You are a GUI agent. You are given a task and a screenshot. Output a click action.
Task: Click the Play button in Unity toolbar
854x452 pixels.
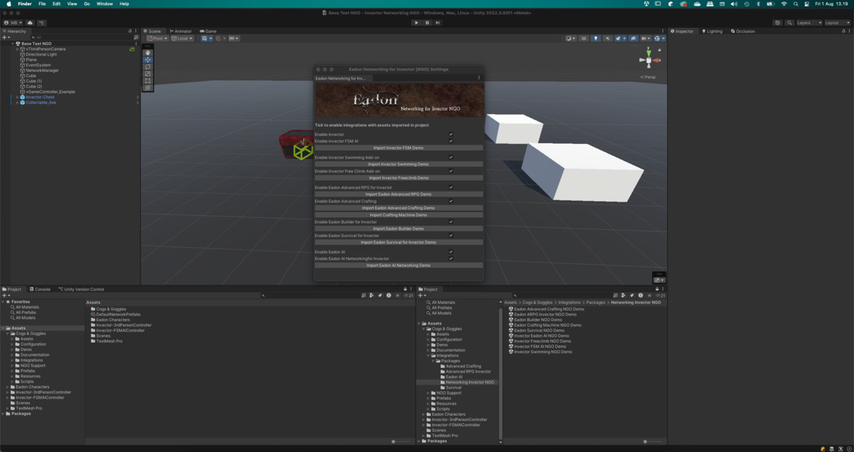coord(416,23)
